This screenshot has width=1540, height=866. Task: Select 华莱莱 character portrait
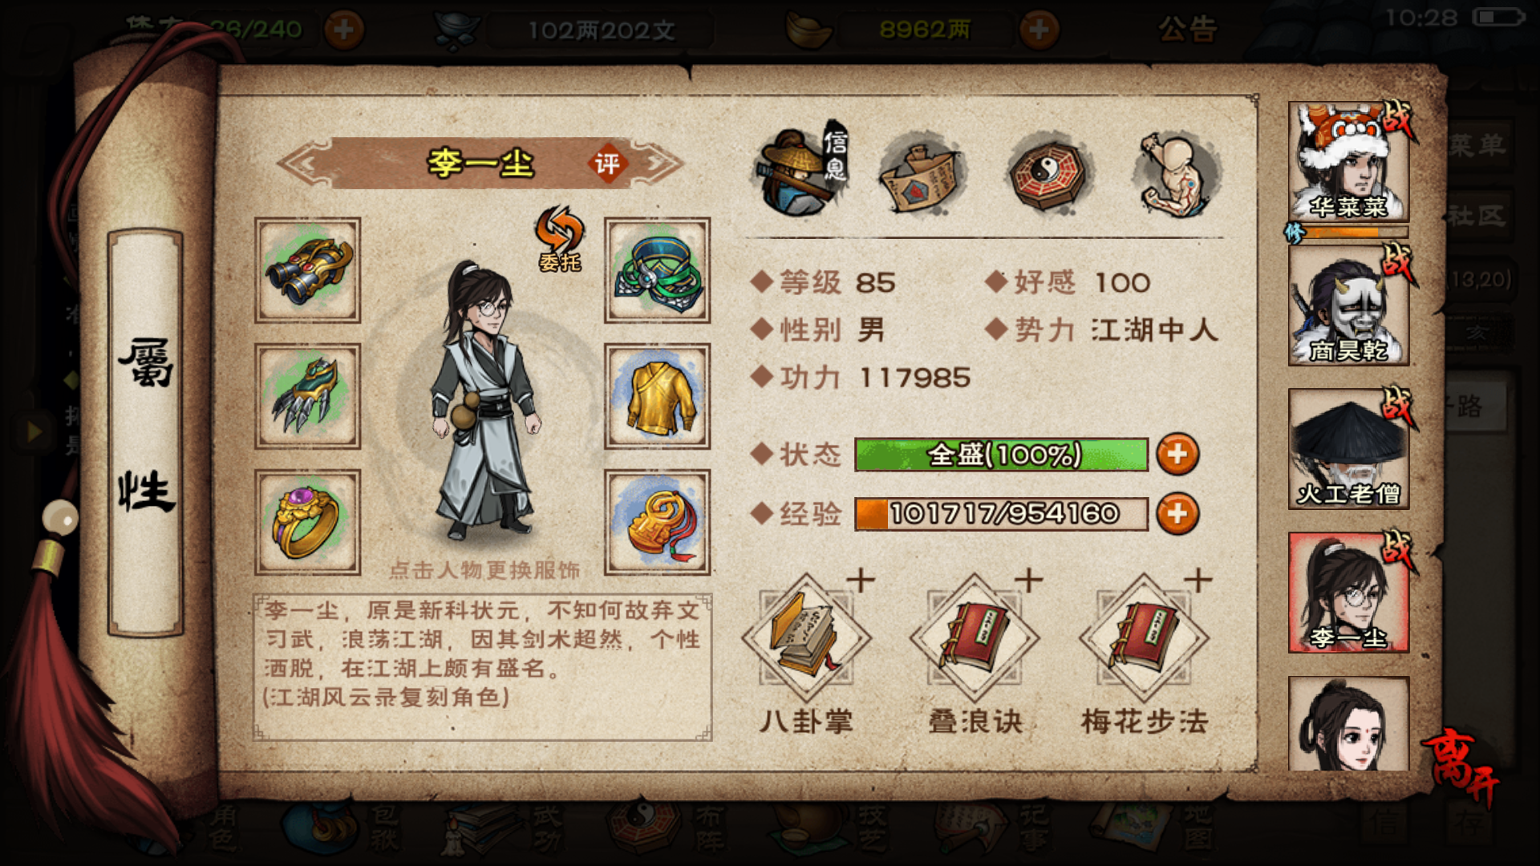pyautogui.click(x=1348, y=162)
